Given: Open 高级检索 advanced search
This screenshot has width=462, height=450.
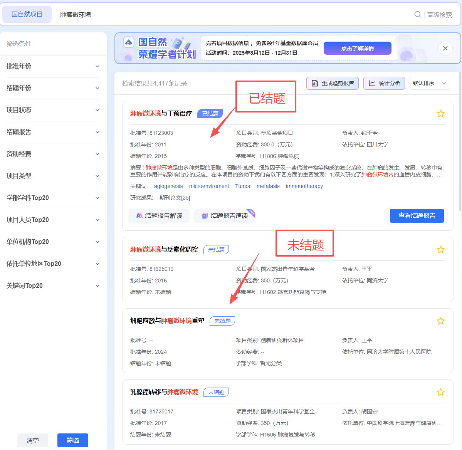Looking at the screenshot, I should point(439,15).
